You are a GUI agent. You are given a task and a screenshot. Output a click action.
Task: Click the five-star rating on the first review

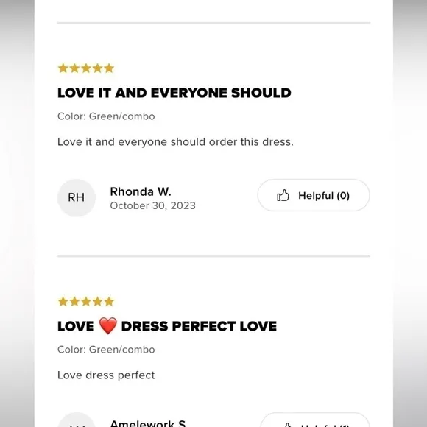(x=86, y=68)
